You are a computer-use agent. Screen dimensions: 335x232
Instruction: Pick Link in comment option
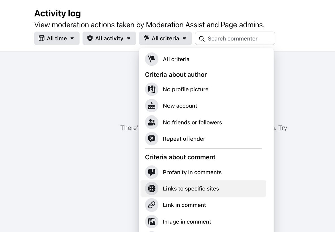[203, 205]
